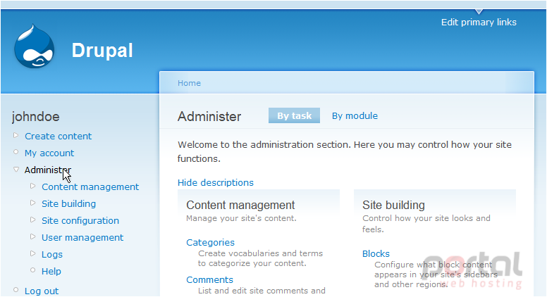Click the Content management panel heading
This screenshot has width=547, height=297.
[240, 205]
